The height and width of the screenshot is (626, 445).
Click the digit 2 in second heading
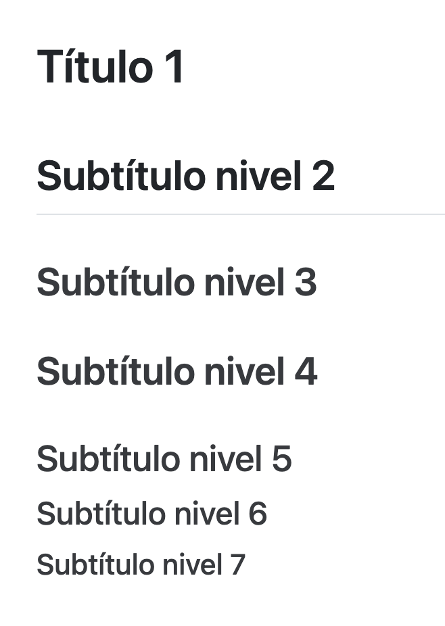tap(323, 176)
